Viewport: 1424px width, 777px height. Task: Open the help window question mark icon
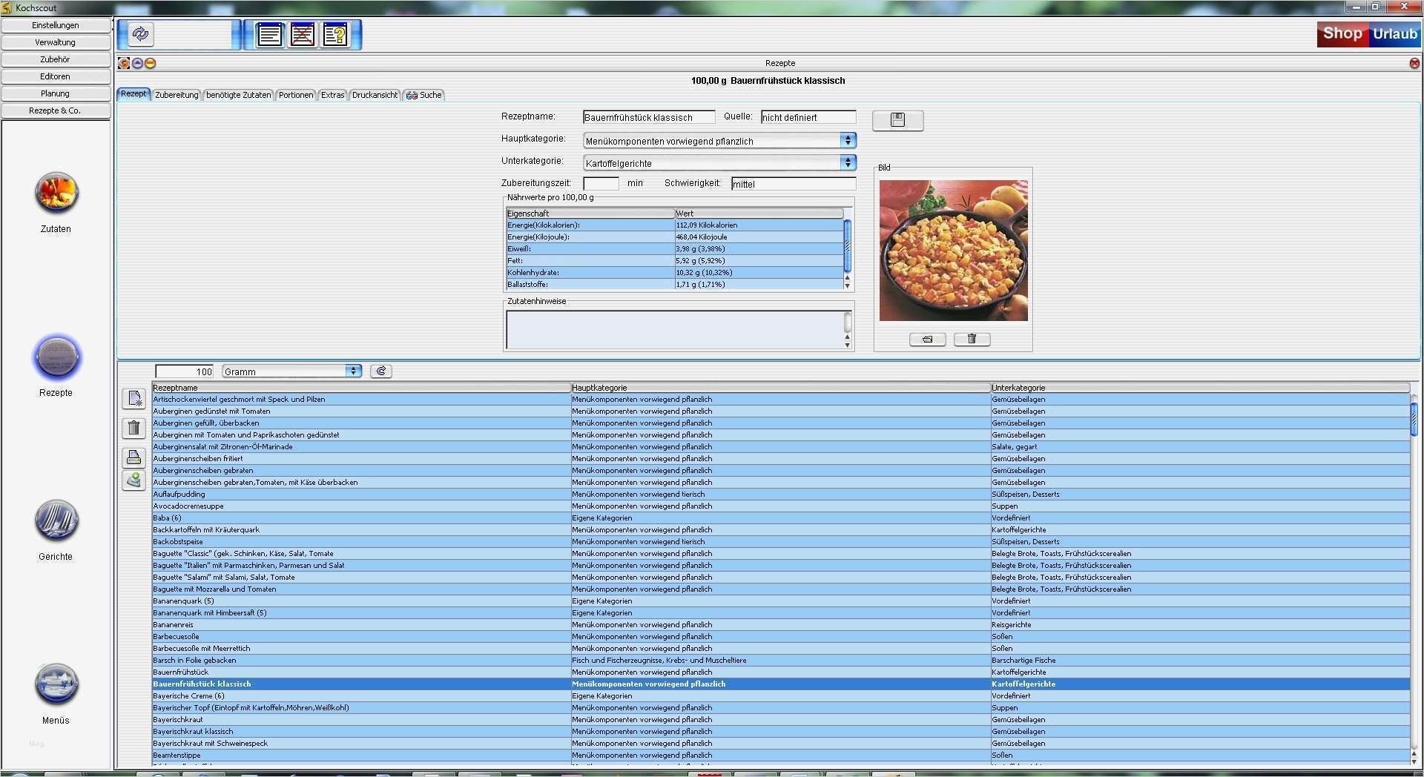click(335, 35)
